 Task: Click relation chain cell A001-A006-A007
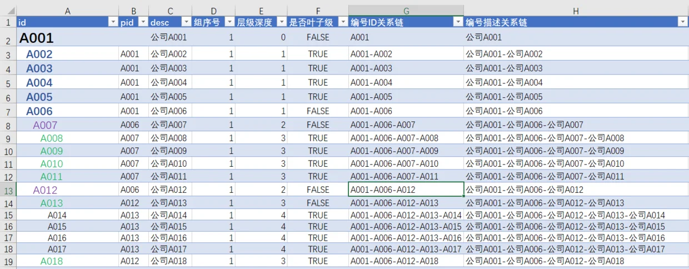click(406, 125)
